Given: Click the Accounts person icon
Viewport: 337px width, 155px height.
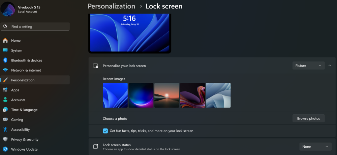Looking at the screenshot, I should (x=5, y=100).
